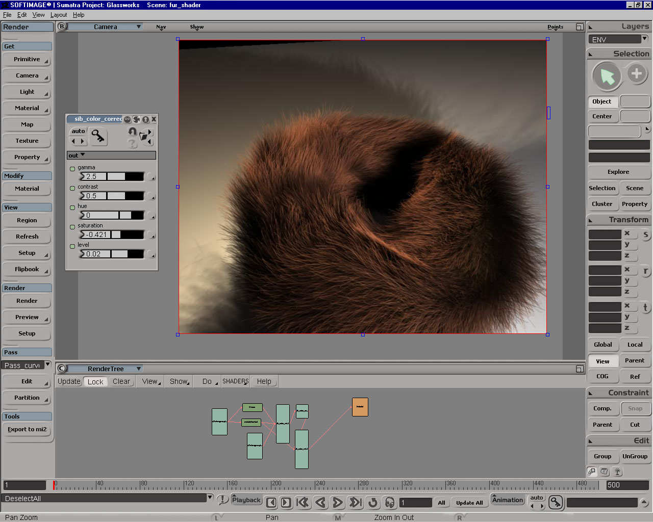This screenshot has width=653, height=522.
Task: Toggle the hue animation marker
Action: [x=72, y=207]
